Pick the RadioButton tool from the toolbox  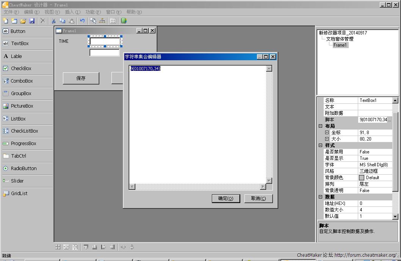coord(23,169)
